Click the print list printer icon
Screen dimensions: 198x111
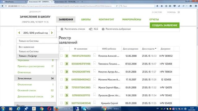click(x=62, y=29)
